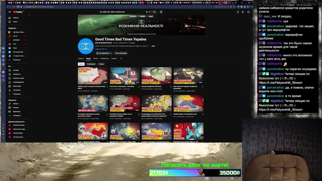Open the YouTube hamburger guide menu
Image resolution: width=322 pixels, height=181 pixels.
pos(10,12)
